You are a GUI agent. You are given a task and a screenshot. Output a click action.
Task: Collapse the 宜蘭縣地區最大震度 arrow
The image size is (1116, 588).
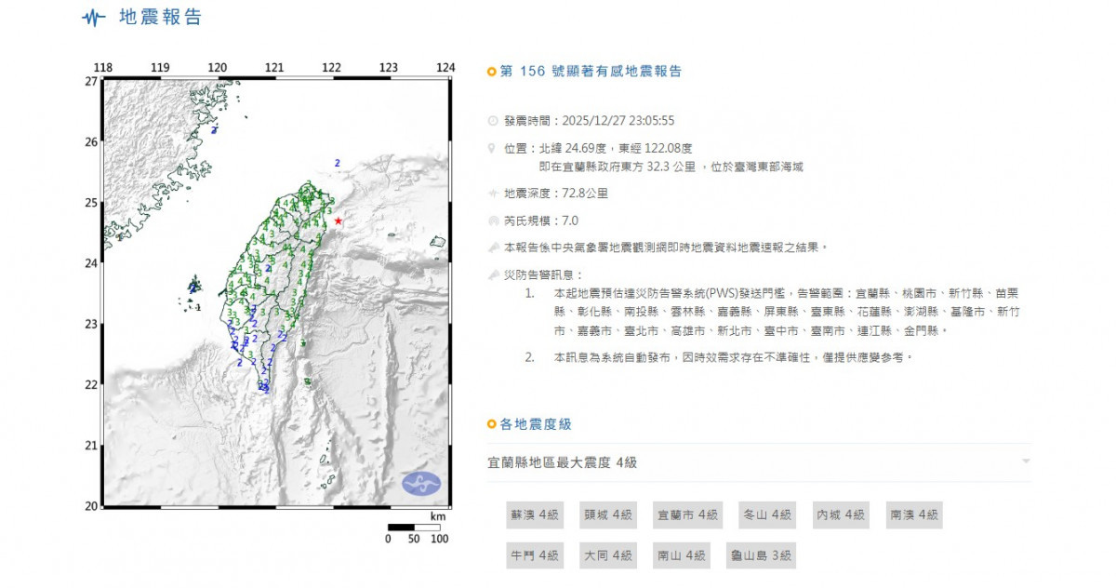[1025, 461]
